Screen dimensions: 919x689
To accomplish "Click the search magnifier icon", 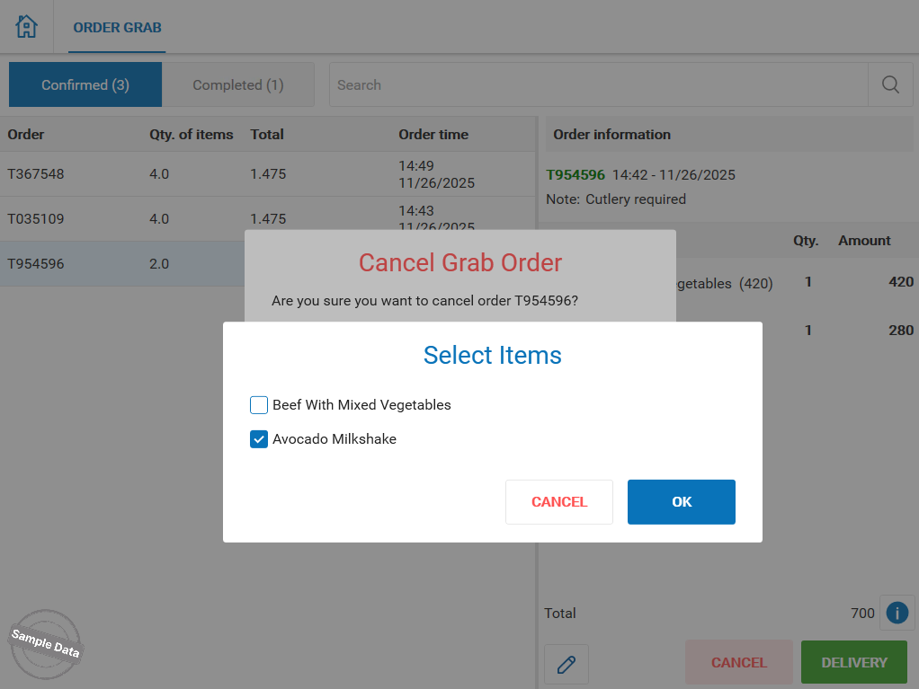I will point(890,84).
